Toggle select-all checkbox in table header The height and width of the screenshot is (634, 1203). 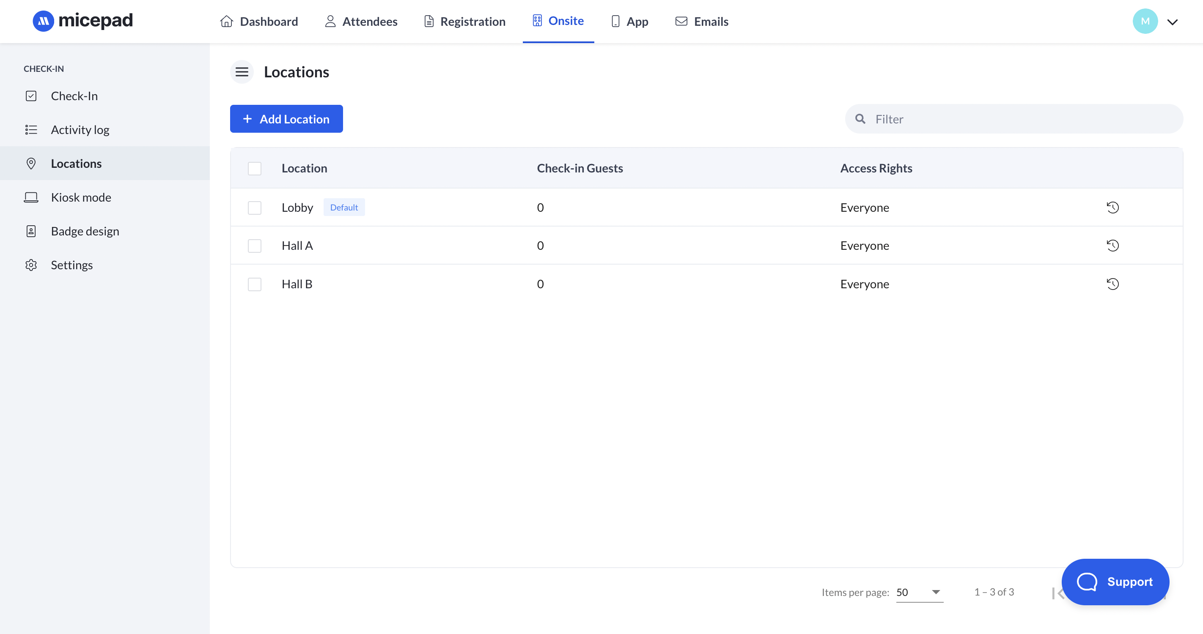255,168
